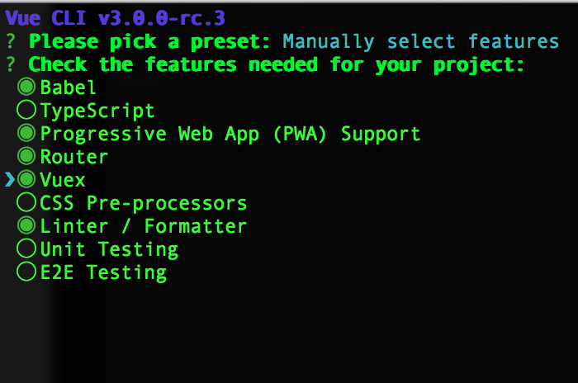Toggle the Vuex selection circle
The width and height of the screenshot is (578, 383).
pos(26,179)
